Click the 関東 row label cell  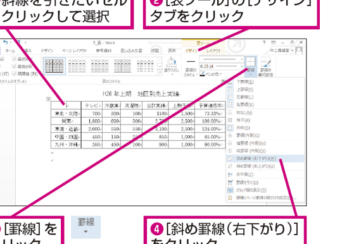click(66, 121)
